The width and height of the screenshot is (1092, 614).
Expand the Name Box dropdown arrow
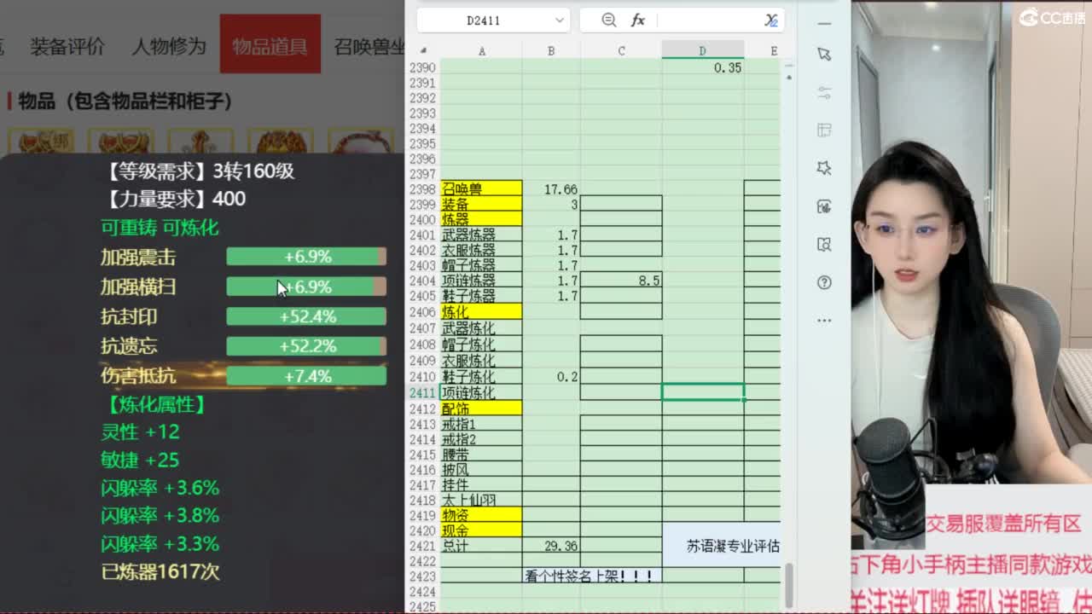tap(560, 20)
